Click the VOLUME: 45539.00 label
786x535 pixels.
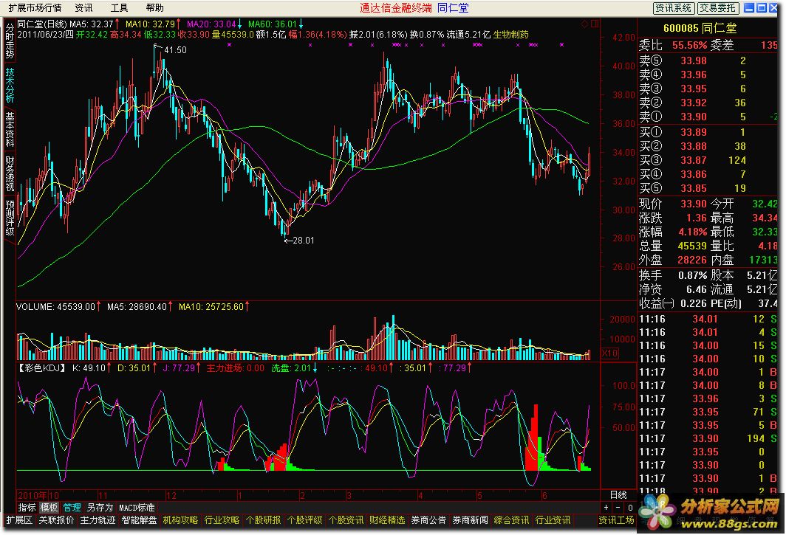point(55,306)
